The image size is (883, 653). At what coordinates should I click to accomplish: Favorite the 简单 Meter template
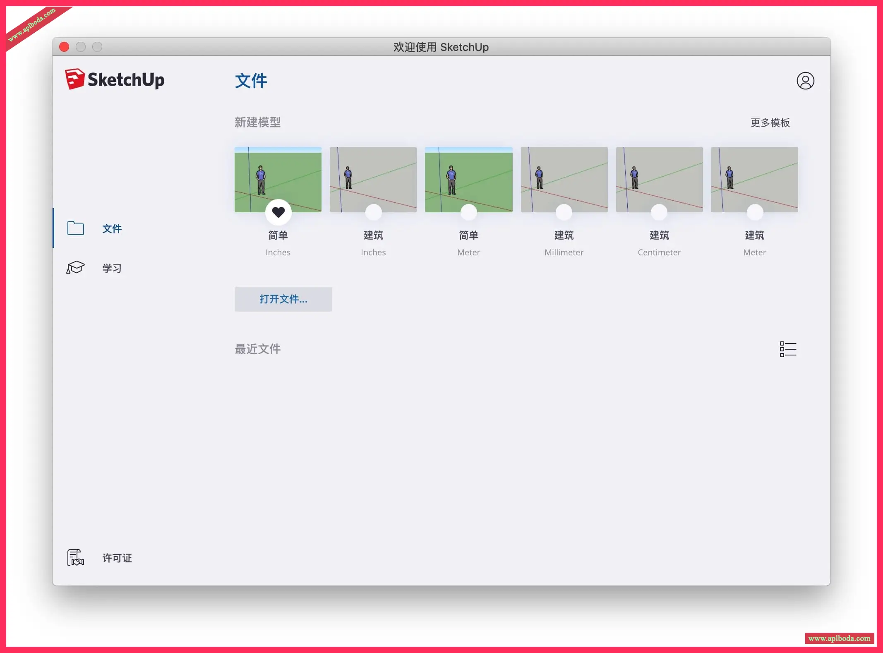[x=468, y=212]
